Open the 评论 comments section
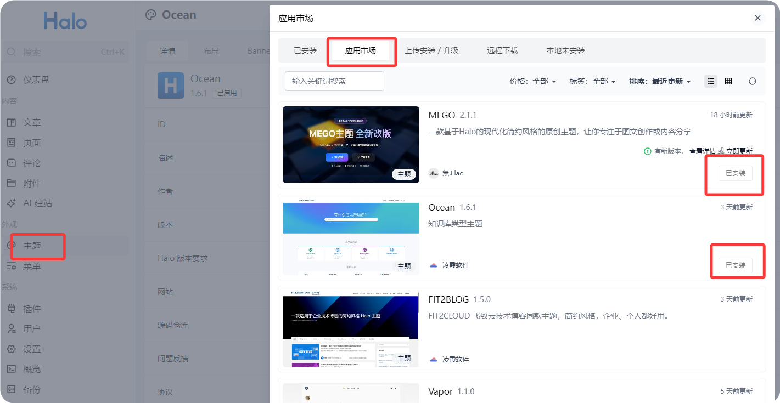The height and width of the screenshot is (403, 780). (32, 162)
